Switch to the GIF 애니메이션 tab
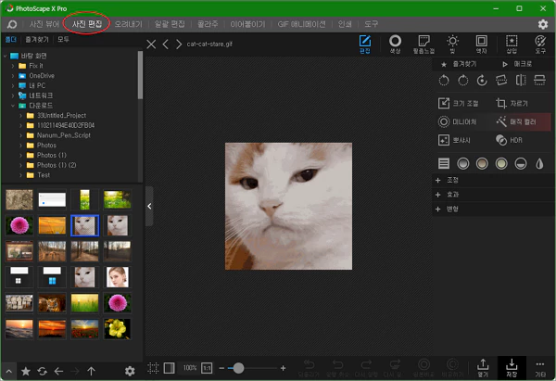556x381 pixels. 301,24
